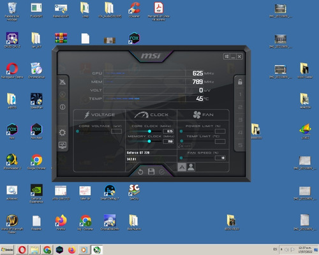The width and height of the screenshot is (319, 255).
Task: Click the Temp Limit value field
Action: [220, 142]
